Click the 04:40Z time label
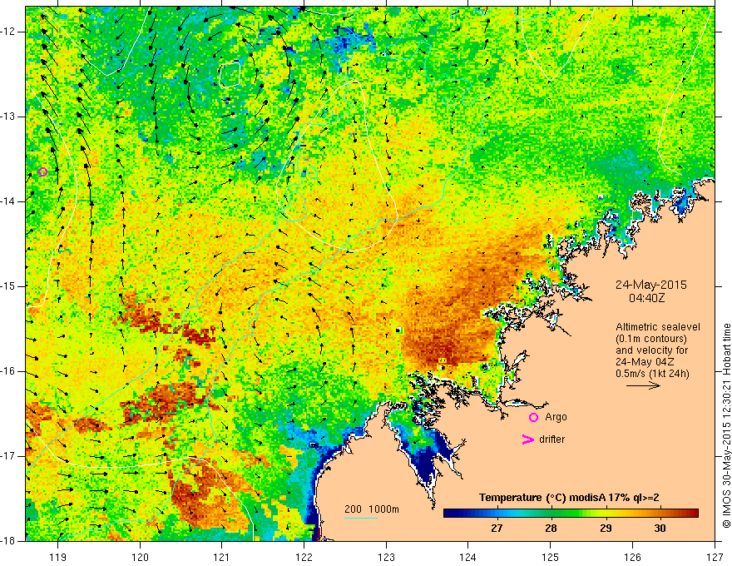Screen dimensions: 732x566 tap(646, 297)
